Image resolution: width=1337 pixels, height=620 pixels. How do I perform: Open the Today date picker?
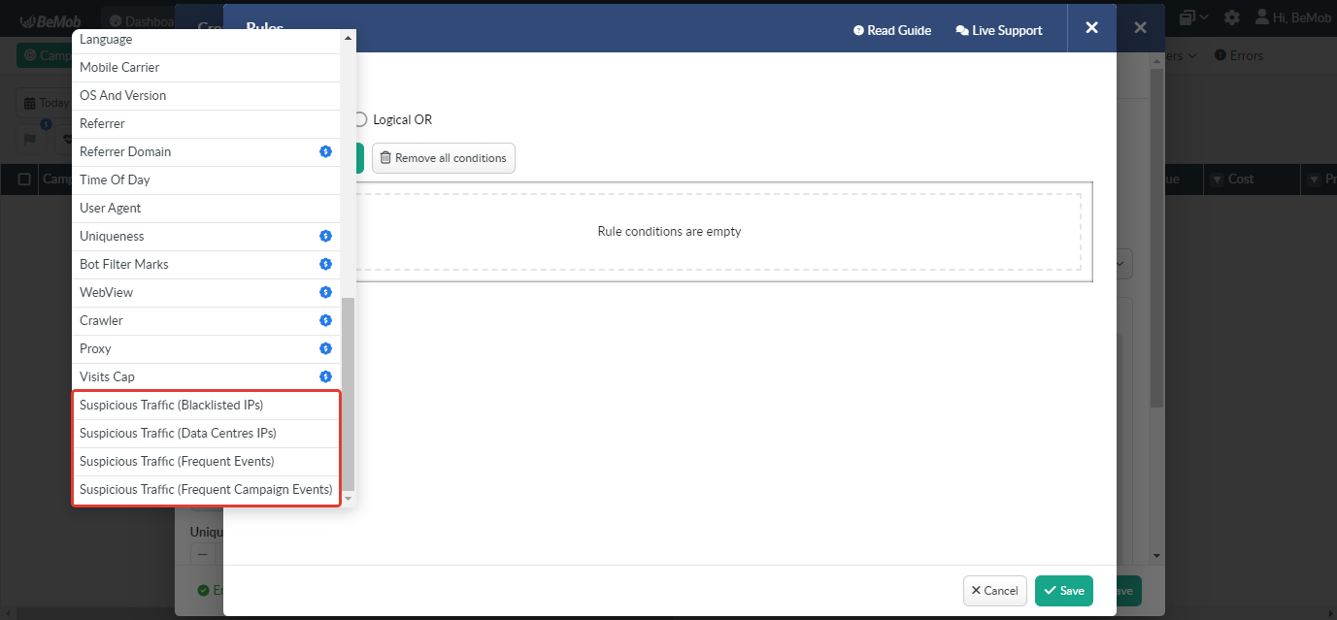click(46, 103)
